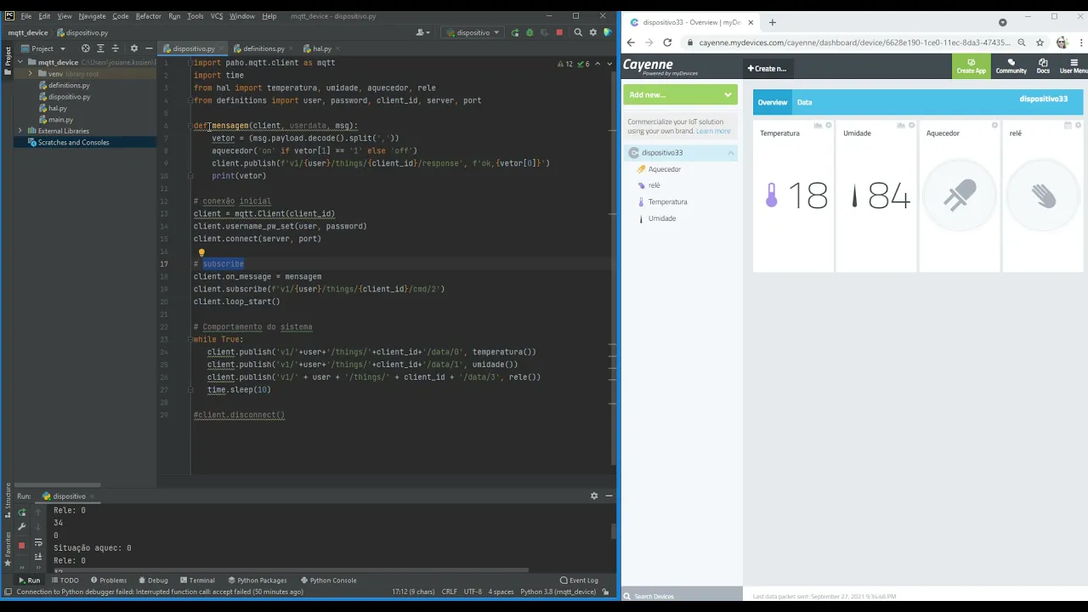Click the Scroll to End icon in the Run console
This screenshot has width=1088, height=612.
pyautogui.click(x=38, y=556)
